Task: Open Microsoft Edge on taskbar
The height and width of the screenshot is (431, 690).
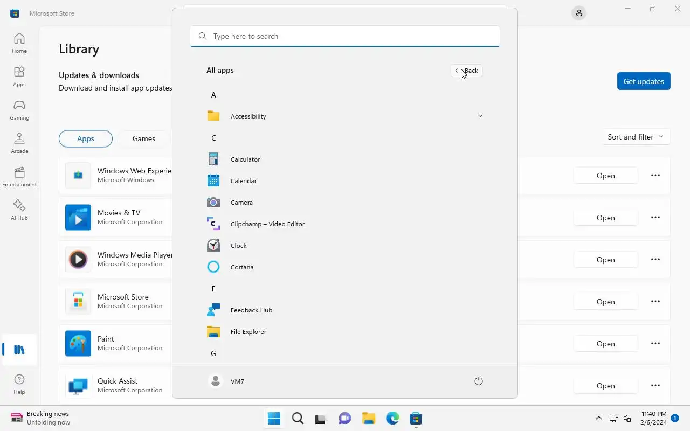Action: (x=392, y=418)
